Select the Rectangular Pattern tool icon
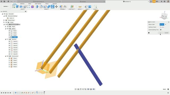This screenshot has width=170, height=95. [29, 7]
